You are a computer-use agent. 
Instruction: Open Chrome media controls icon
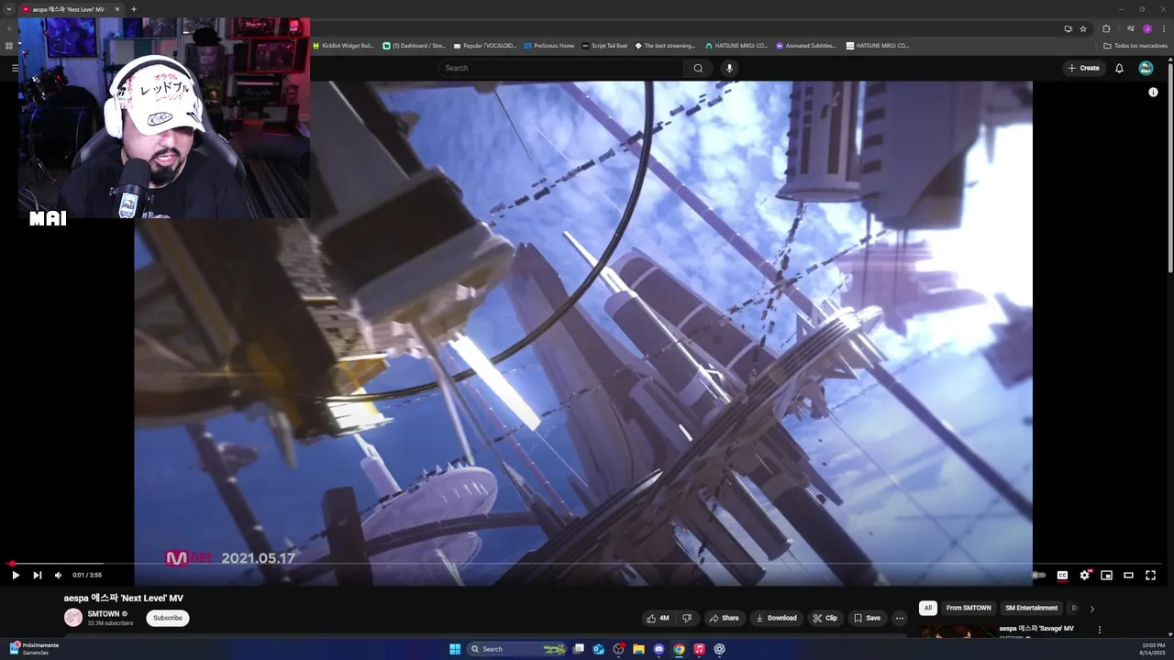[x=1131, y=28]
